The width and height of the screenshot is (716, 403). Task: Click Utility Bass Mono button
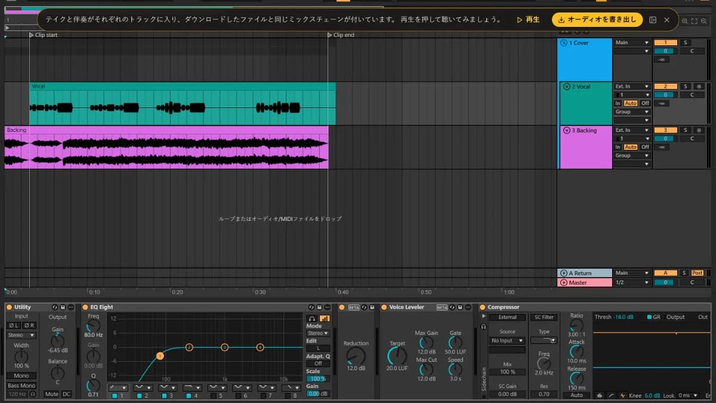21,385
